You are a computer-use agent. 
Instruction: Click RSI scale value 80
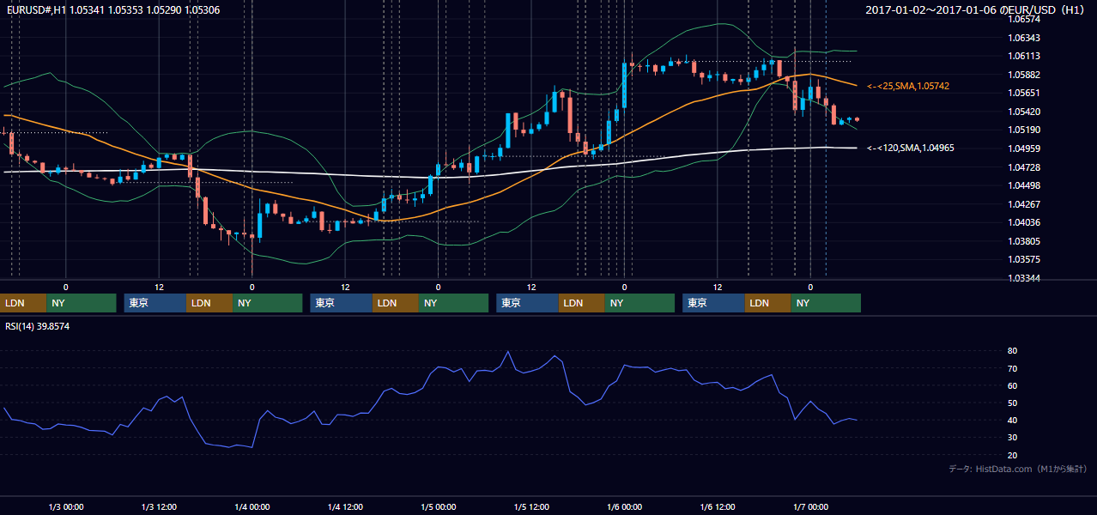[x=1012, y=351]
